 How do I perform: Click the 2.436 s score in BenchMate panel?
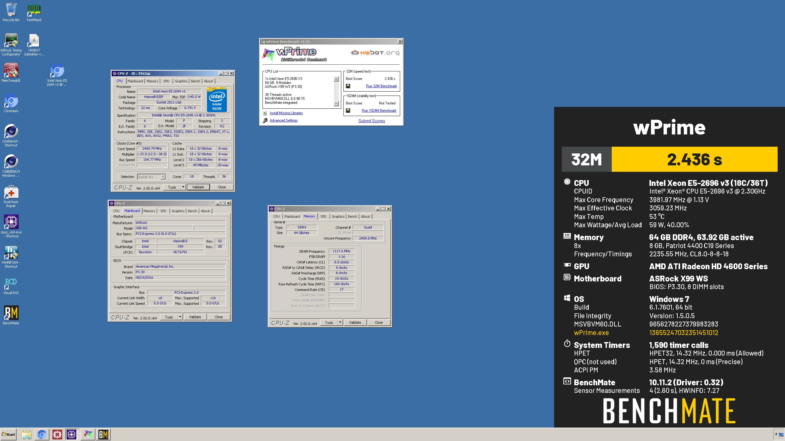click(695, 160)
